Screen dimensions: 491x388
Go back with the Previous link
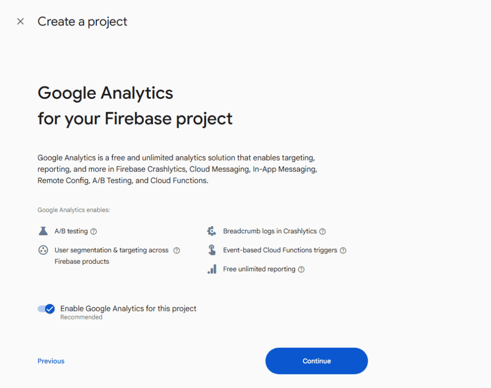(51, 361)
